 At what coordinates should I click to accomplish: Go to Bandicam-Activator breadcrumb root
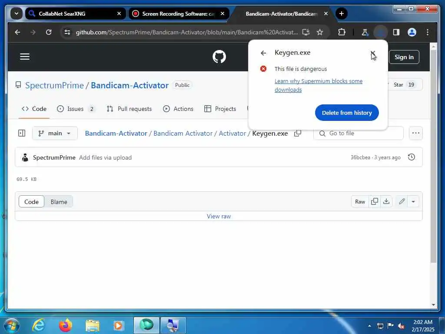[116, 133]
